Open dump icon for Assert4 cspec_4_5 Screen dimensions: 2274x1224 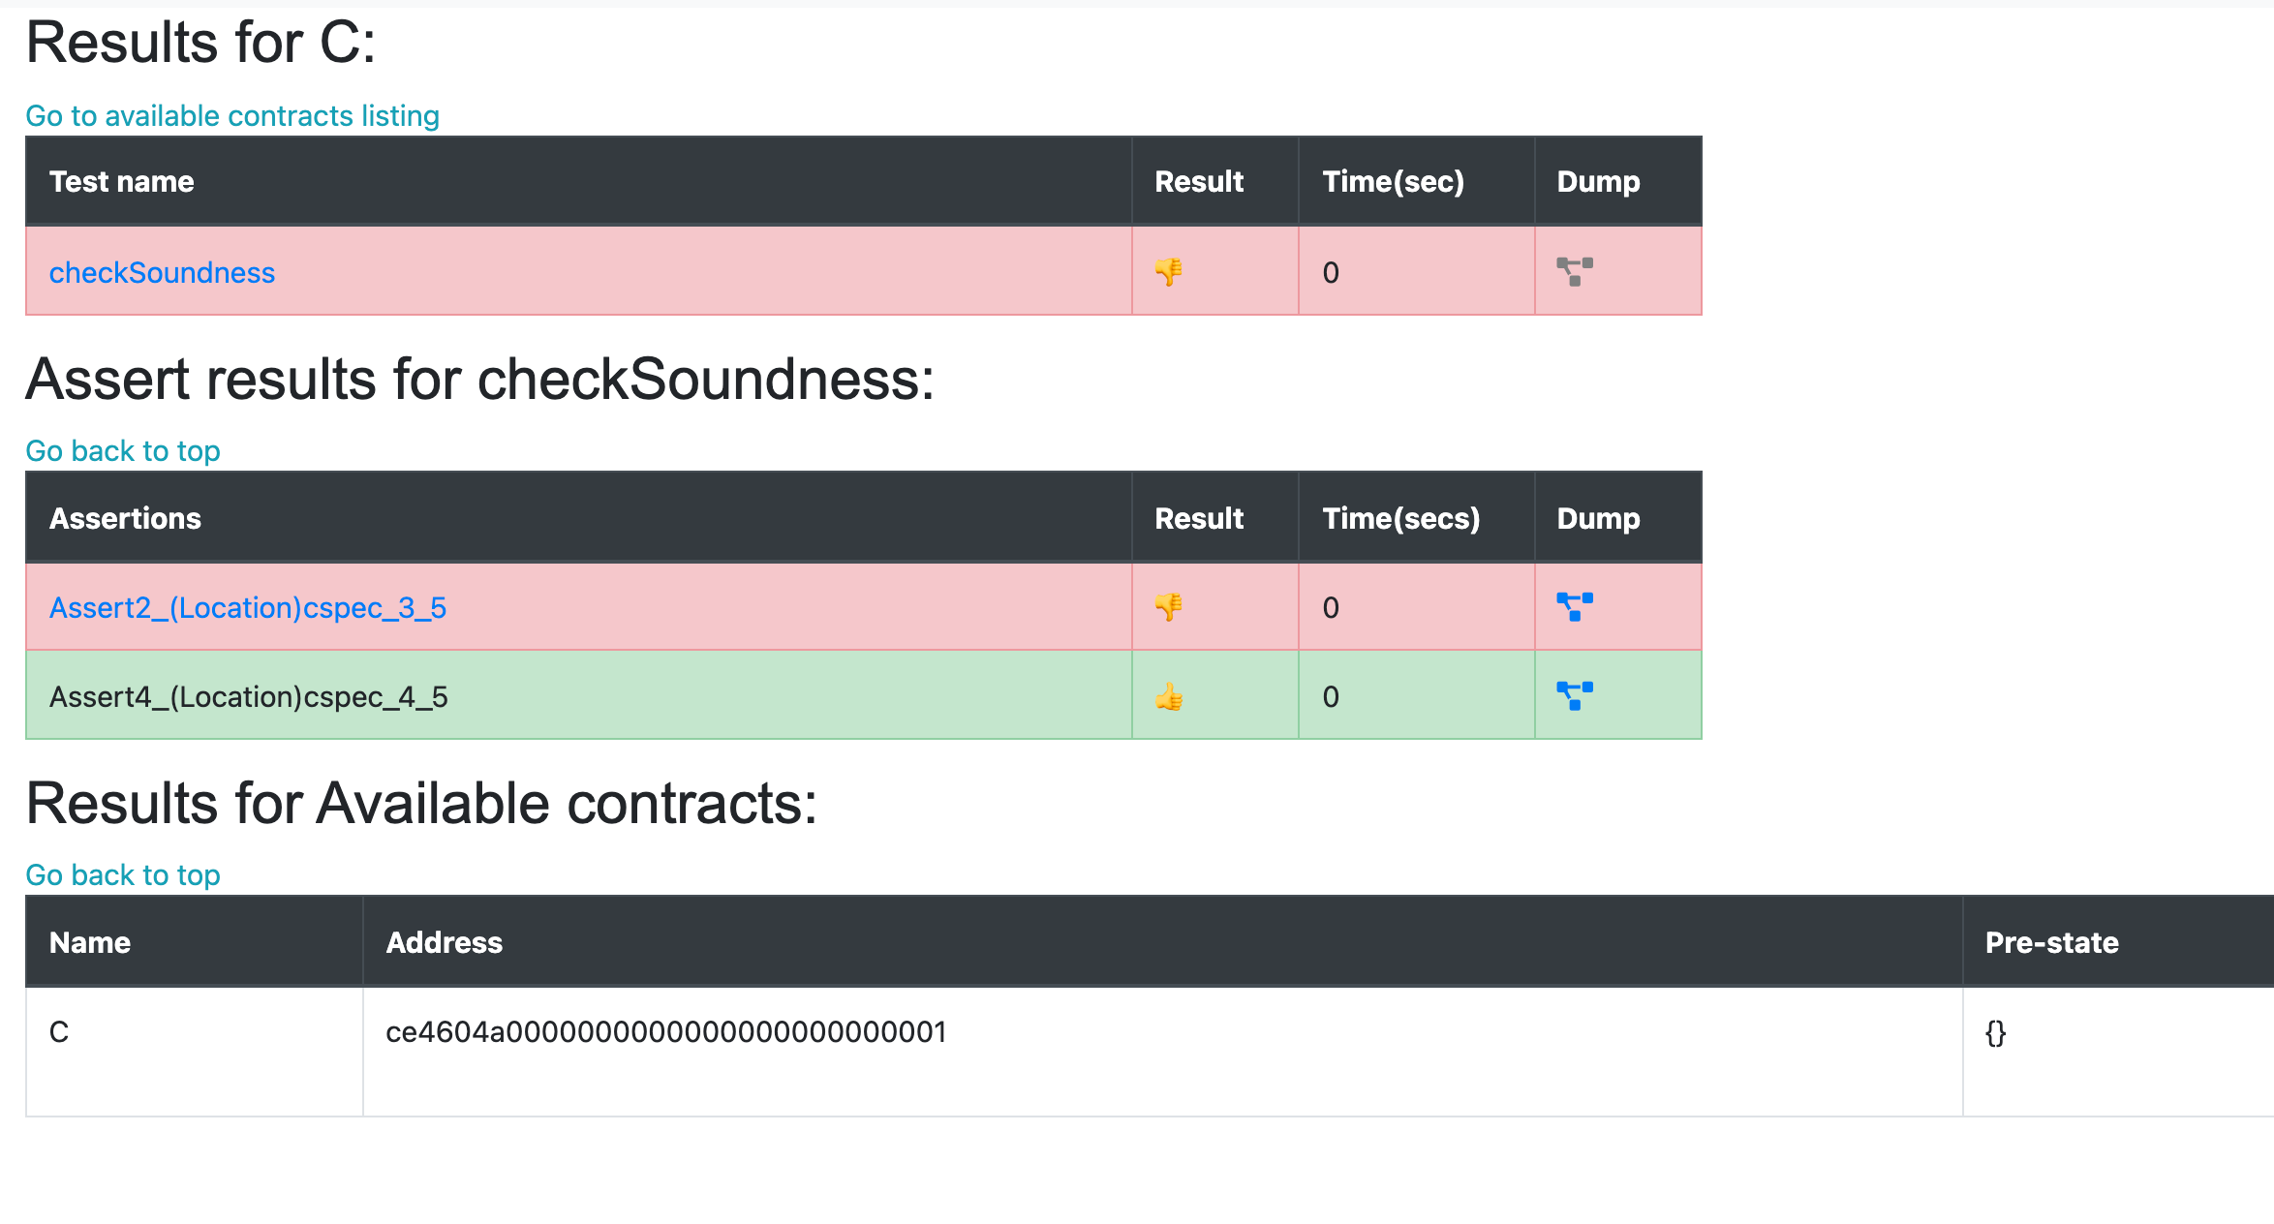[1575, 695]
